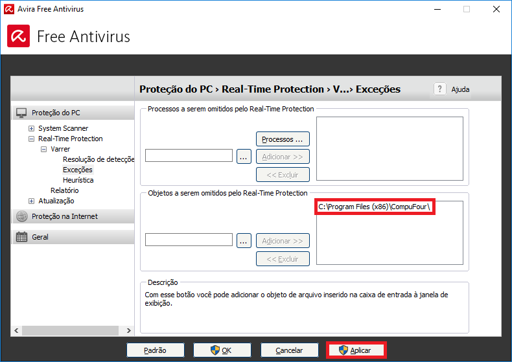Click the OK button
Viewport: 512px width, 362px height.
(x=222, y=350)
